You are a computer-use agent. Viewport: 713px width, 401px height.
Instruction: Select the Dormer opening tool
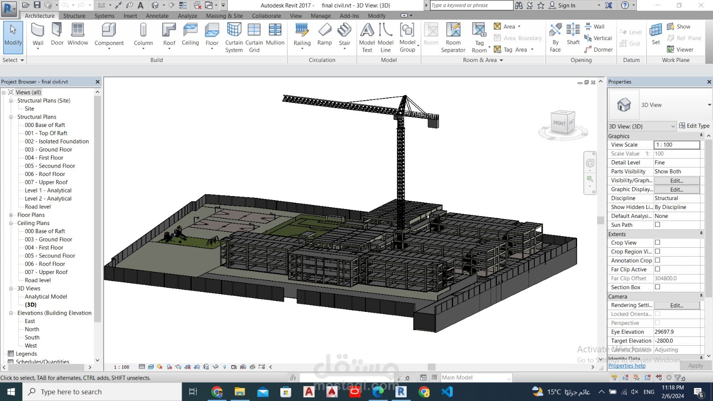pyautogui.click(x=598, y=49)
